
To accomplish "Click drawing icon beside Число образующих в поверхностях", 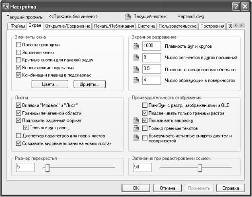I will pos(136,80).
